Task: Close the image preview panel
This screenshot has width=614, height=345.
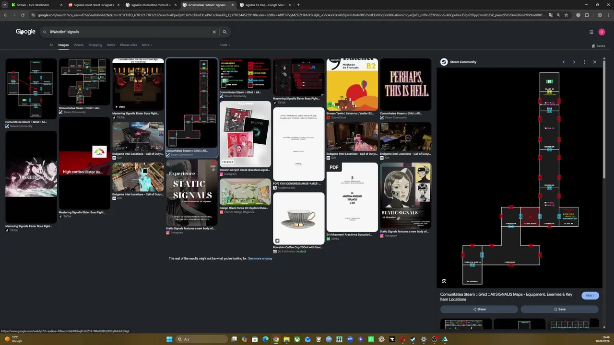Action: click(595, 62)
